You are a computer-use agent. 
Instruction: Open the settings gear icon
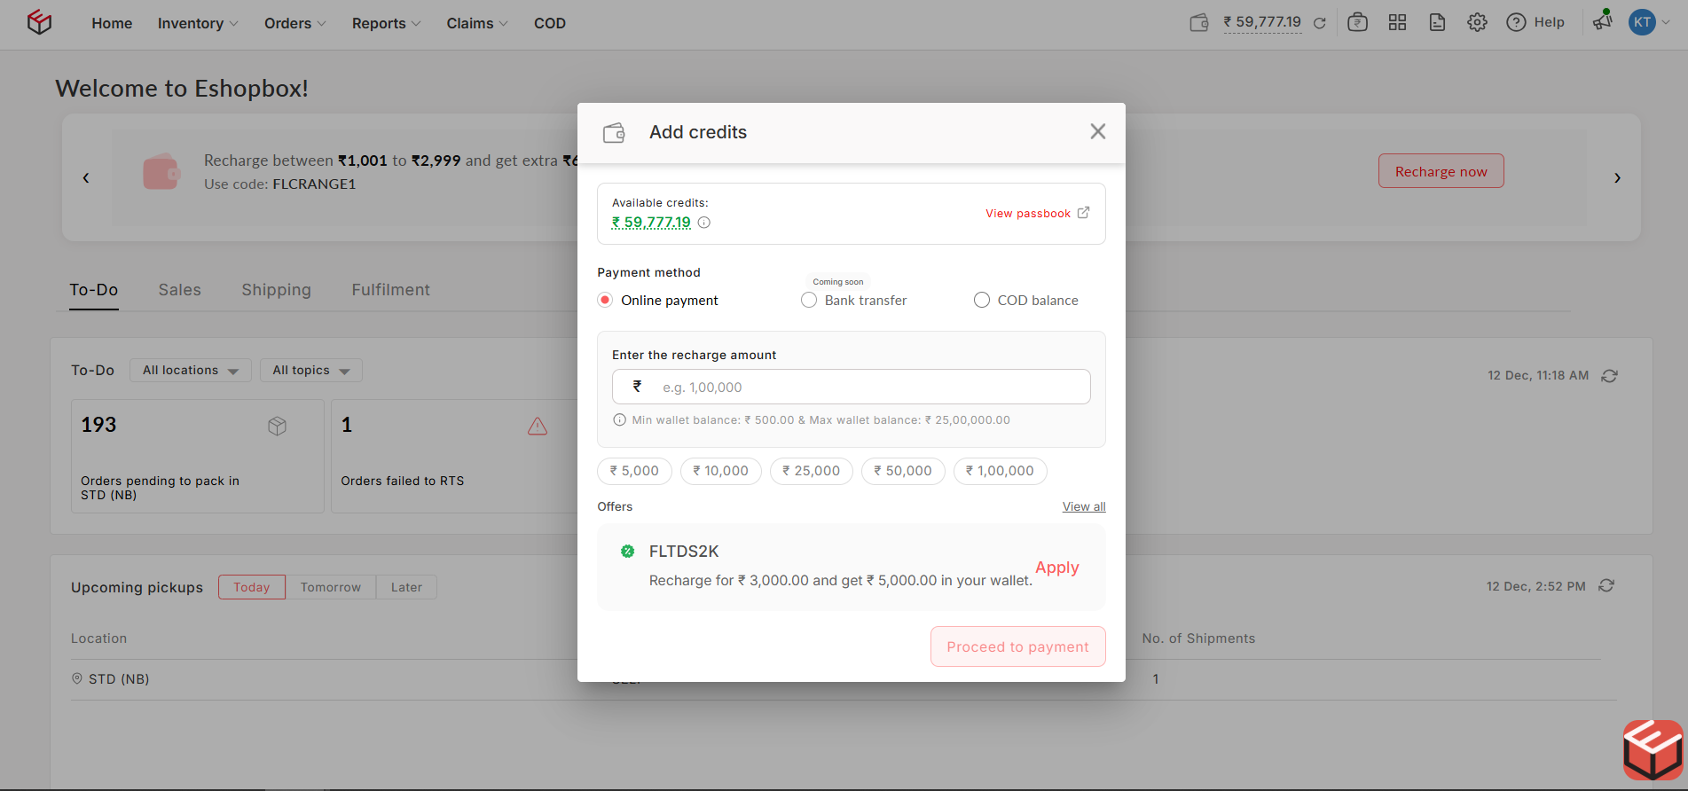[1477, 23]
